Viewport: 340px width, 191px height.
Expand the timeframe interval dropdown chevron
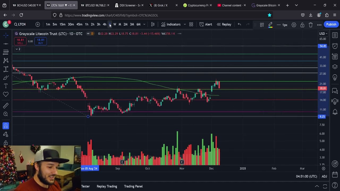pyautogui.click(x=144, y=24)
